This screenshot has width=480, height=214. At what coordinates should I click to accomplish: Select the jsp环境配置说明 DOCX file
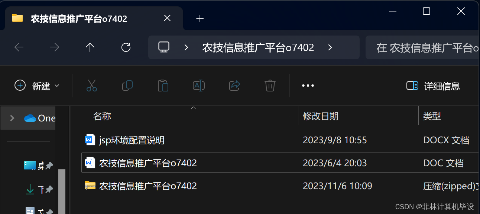[x=279, y=140]
